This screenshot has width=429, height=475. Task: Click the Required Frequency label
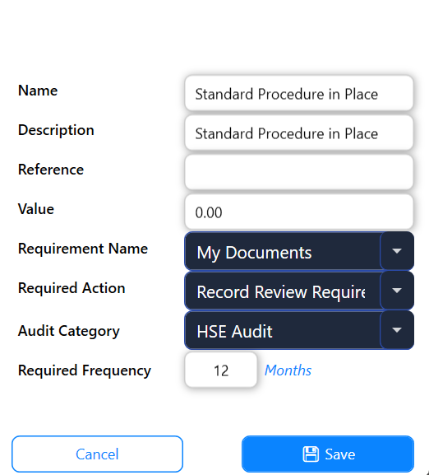click(85, 370)
